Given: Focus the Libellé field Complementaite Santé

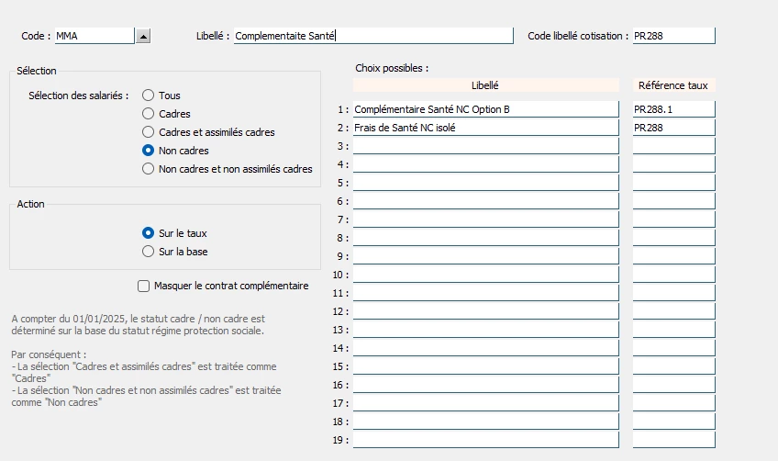Looking at the screenshot, I should [x=373, y=36].
